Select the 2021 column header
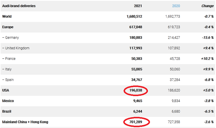The height and width of the screenshot is (128, 216). [138, 6]
